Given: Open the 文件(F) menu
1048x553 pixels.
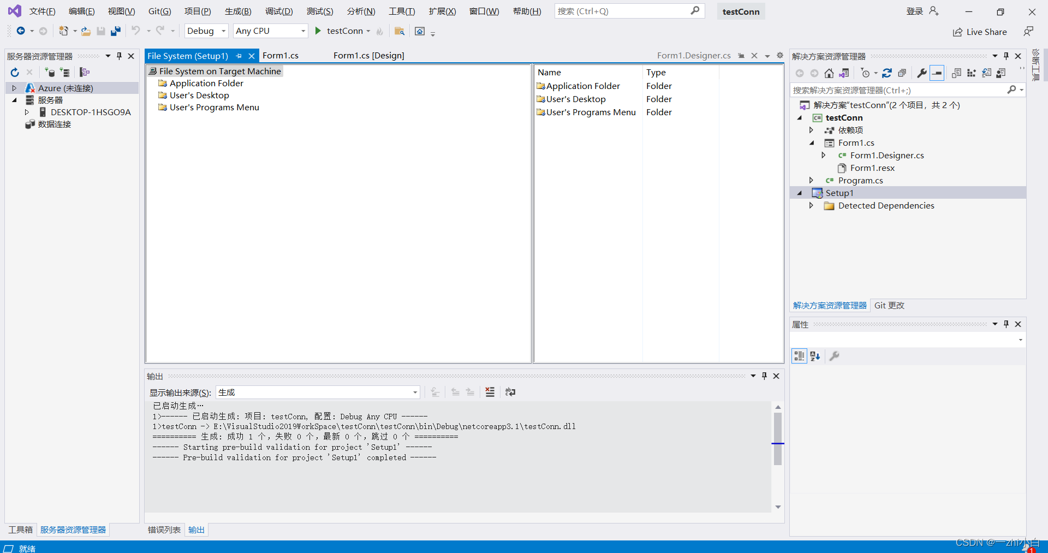Looking at the screenshot, I should click(42, 11).
